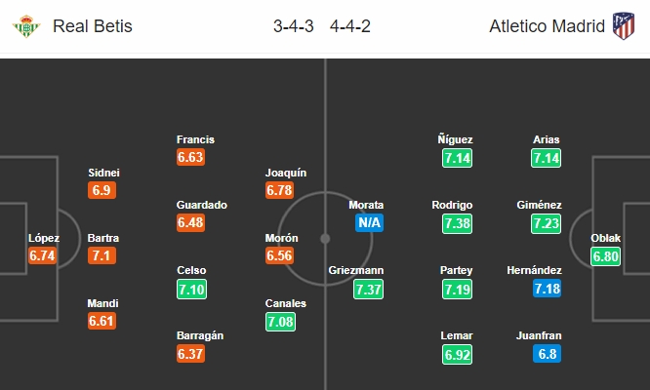The image size is (650, 390).
Task: Open the Atletico Madrid team name link
Action: pyautogui.click(x=546, y=26)
